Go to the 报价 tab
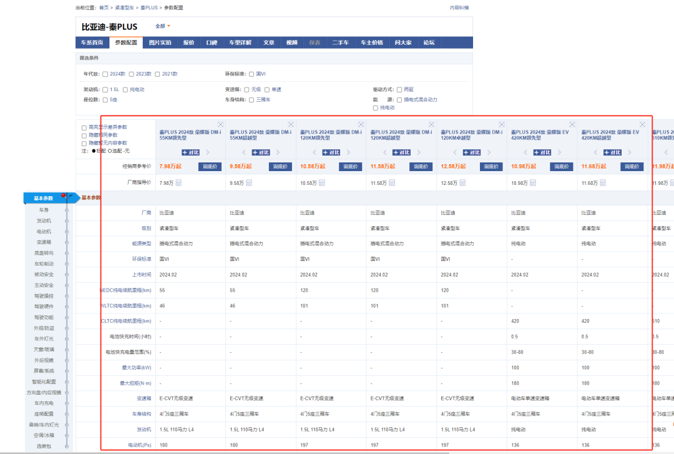674x454 pixels. click(x=188, y=42)
